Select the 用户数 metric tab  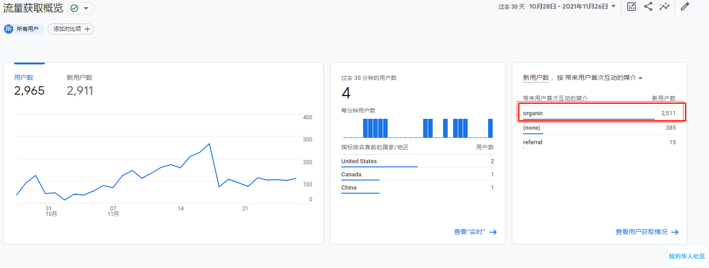point(24,78)
